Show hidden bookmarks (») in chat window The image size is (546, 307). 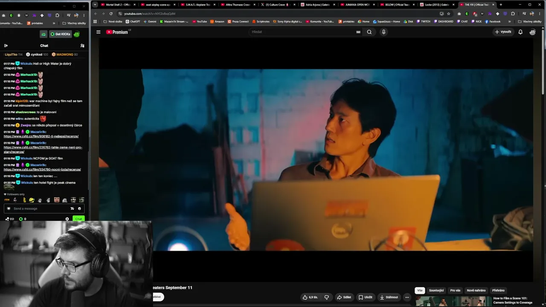point(54,23)
